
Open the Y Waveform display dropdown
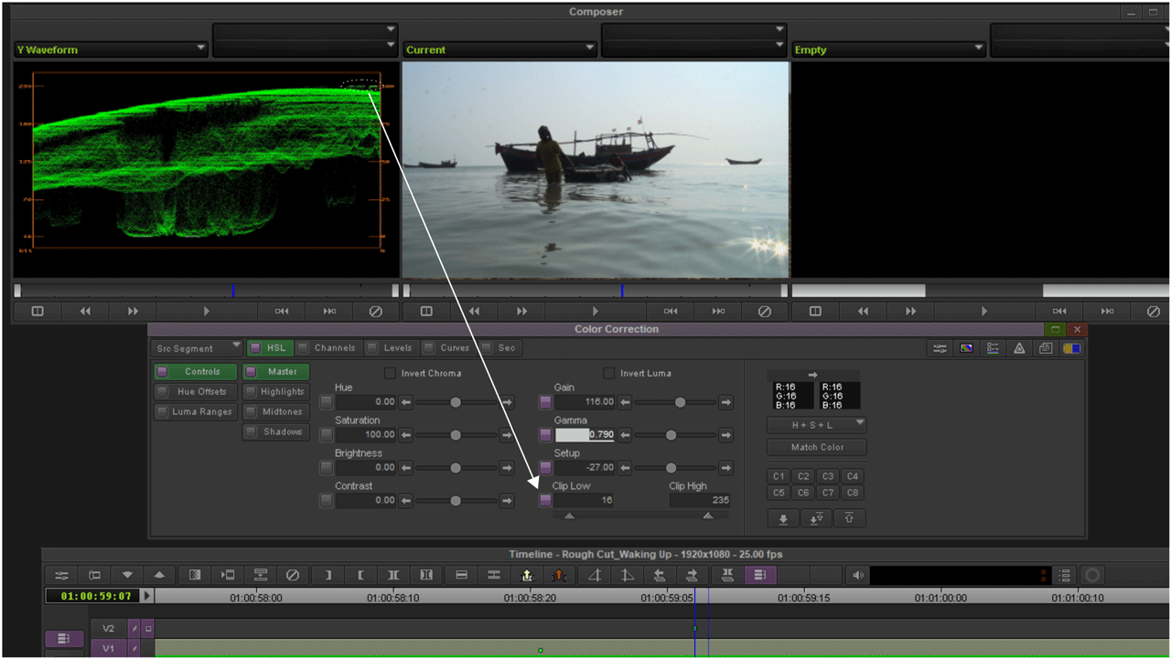click(x=110, y=48)
